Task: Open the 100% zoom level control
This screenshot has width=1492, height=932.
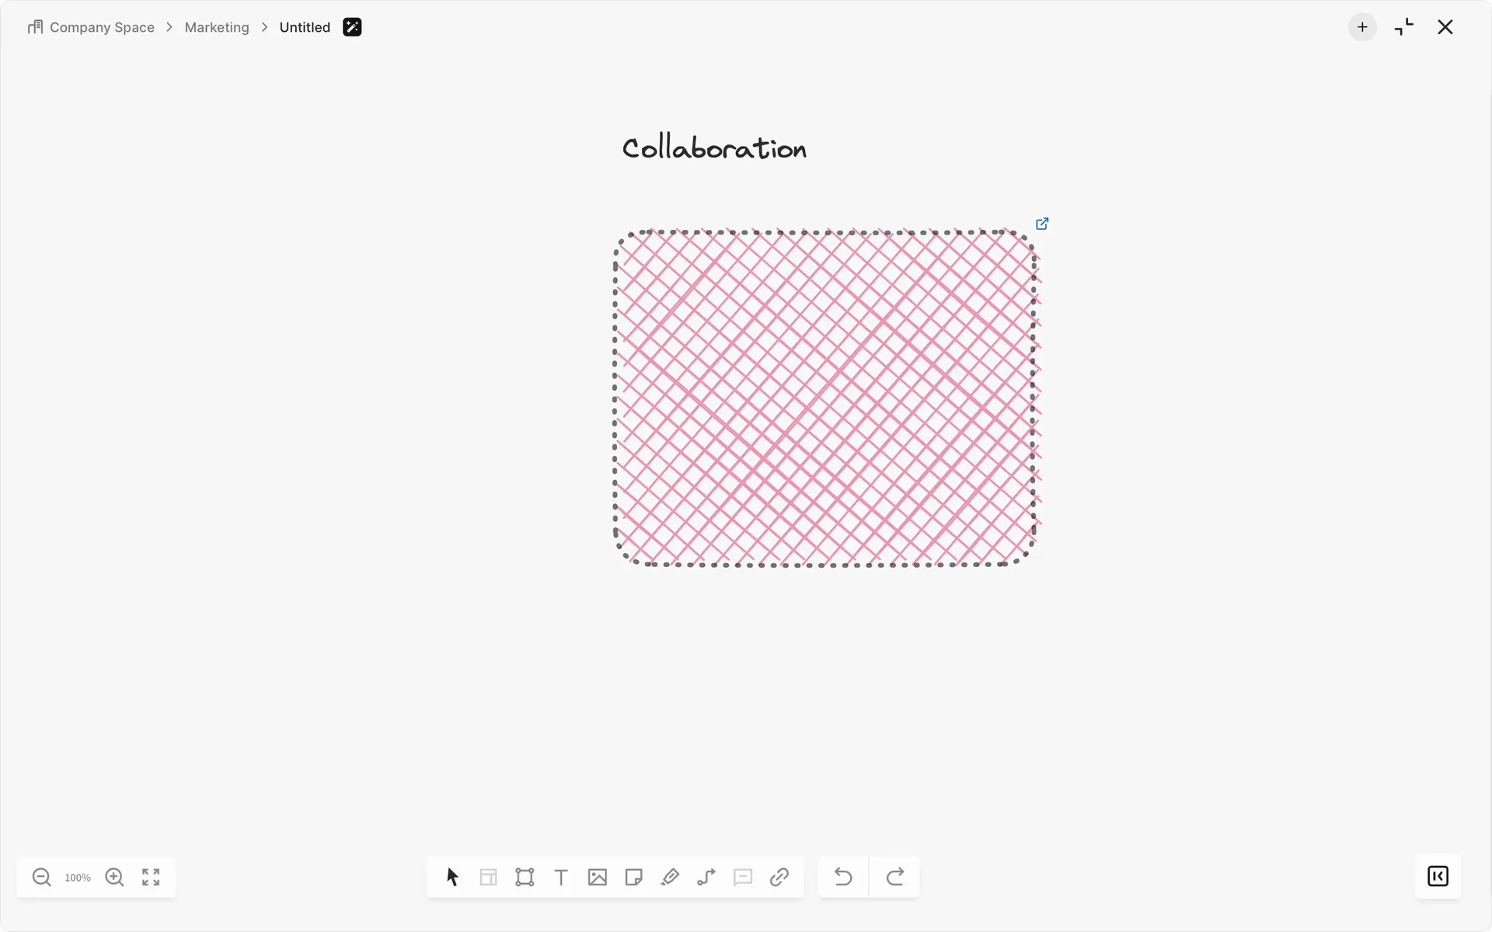Action: click(x=78, y=878)
